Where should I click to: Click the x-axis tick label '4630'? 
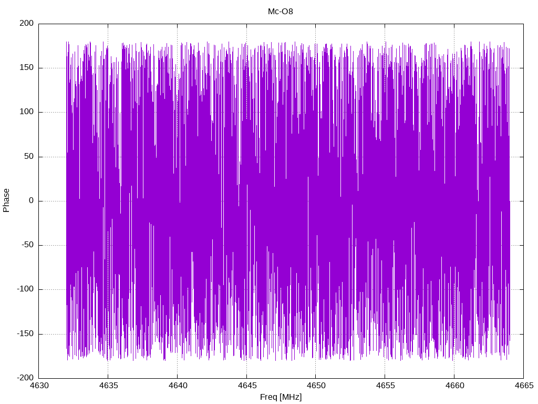click(x=39, y=386)
